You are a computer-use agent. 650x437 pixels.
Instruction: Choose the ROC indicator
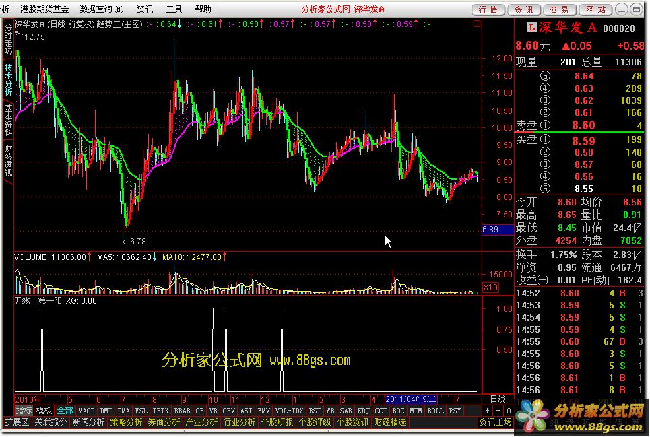pos(398,411)
